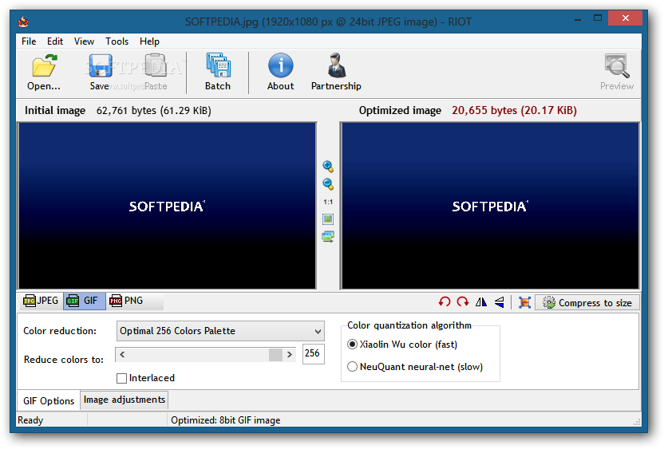Image resolution: width=664 pixels, height=449 pixels.
Task: Open an image with the Open... button
Action: 44,72
